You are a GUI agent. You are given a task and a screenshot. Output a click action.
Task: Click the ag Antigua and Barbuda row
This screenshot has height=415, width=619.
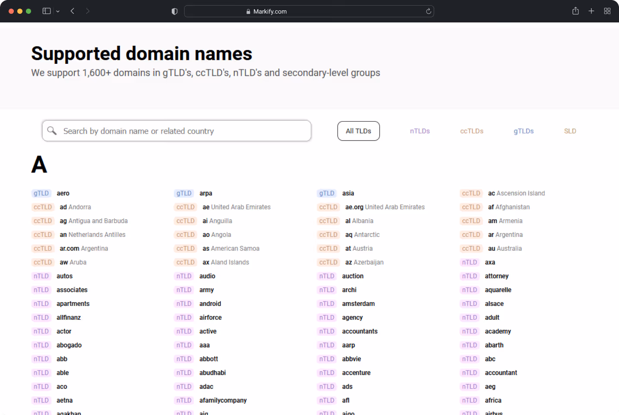pos(80,221)
